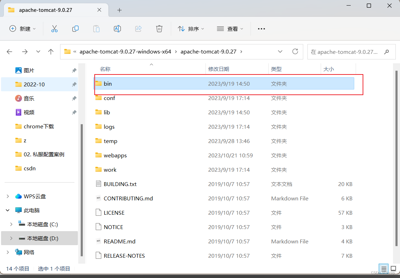Click the Paste clipboard icon
The height and width of the screenshot is (278, 400).
pos(96,29)
